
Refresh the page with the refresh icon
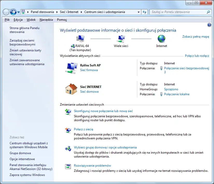click(x=144, y=12)
